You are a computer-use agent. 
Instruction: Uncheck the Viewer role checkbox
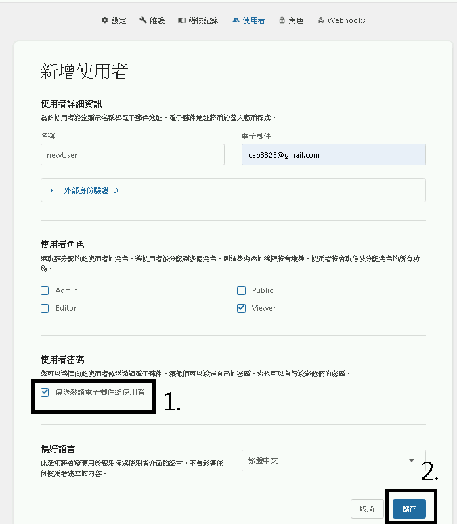tap(242, 308)
